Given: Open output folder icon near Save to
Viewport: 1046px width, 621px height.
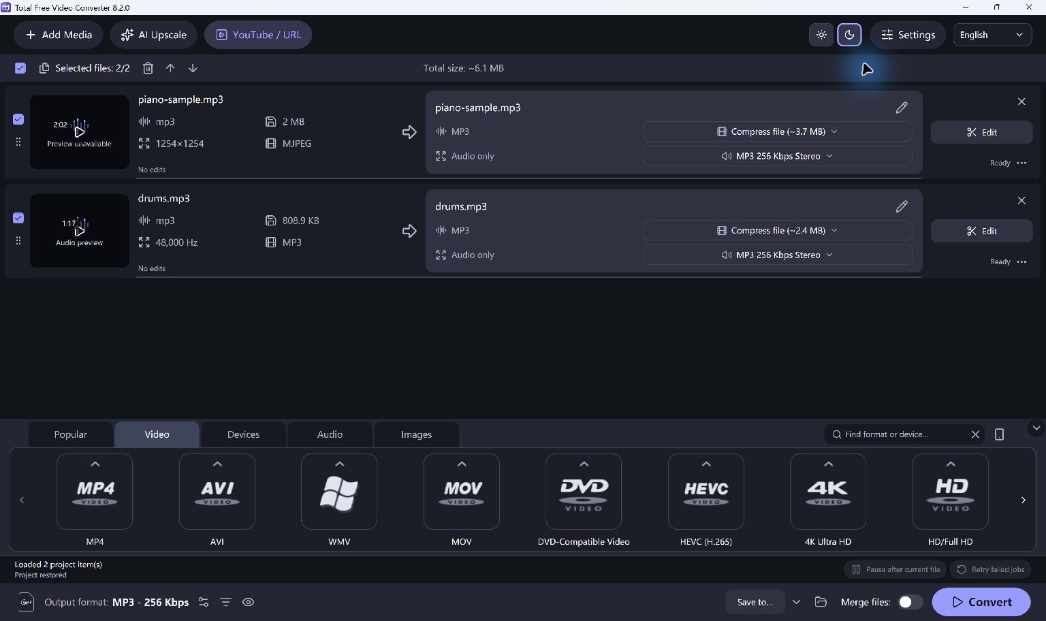Looking at the screenshot, I should pos(821,602).
